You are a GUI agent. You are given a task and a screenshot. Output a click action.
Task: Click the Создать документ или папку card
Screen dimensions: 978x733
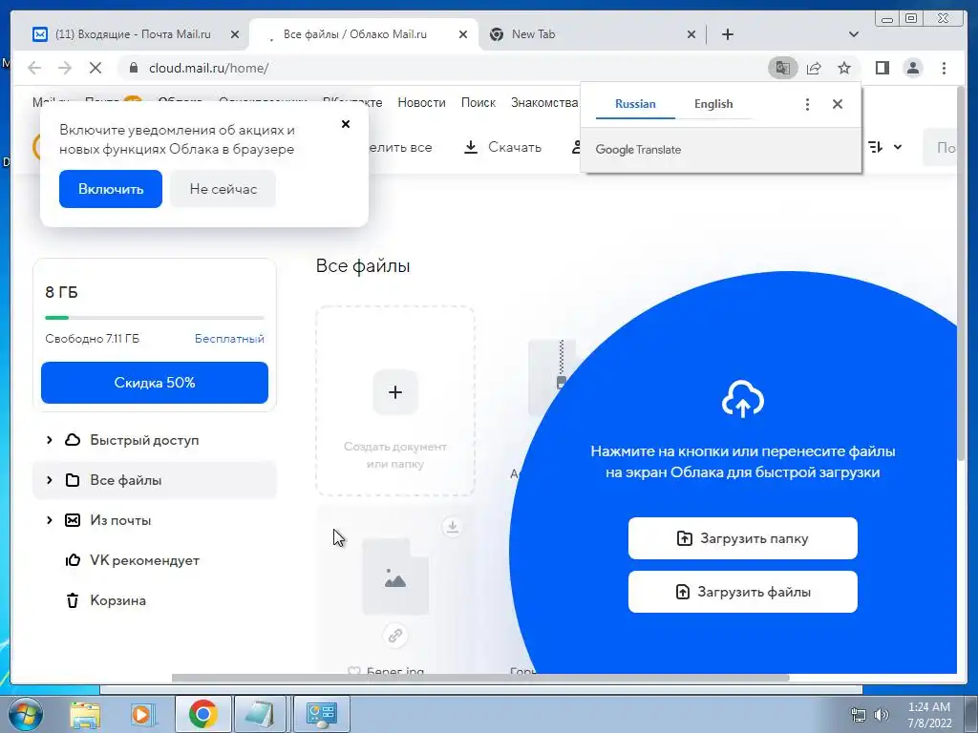click(x=394, y=401)
